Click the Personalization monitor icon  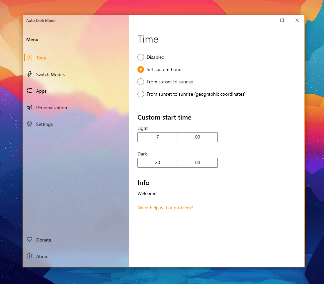click(30, 108)
